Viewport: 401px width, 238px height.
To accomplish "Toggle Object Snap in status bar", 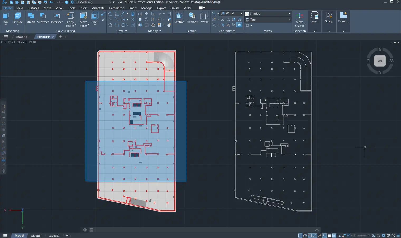I will pyautogui.click(x=310, y=235).
